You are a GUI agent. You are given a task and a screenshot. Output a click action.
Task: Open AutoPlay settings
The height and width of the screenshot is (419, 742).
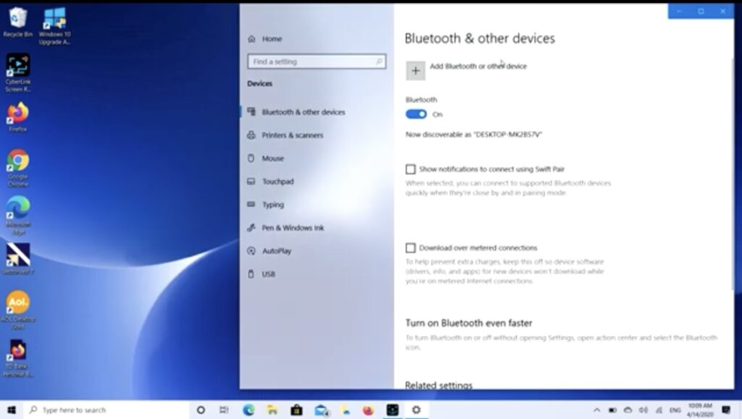pos(277,251)
